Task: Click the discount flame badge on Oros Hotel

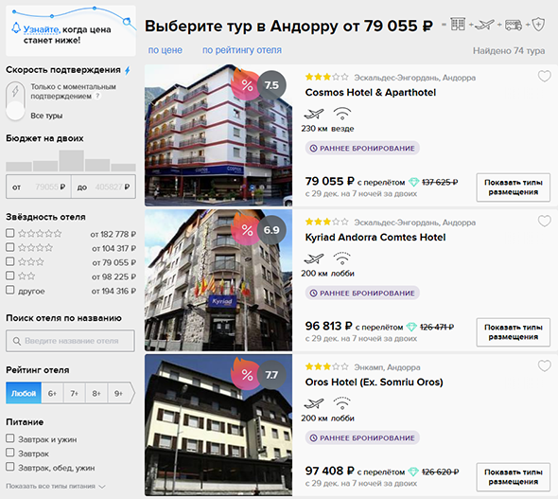Action: (245, 374)
